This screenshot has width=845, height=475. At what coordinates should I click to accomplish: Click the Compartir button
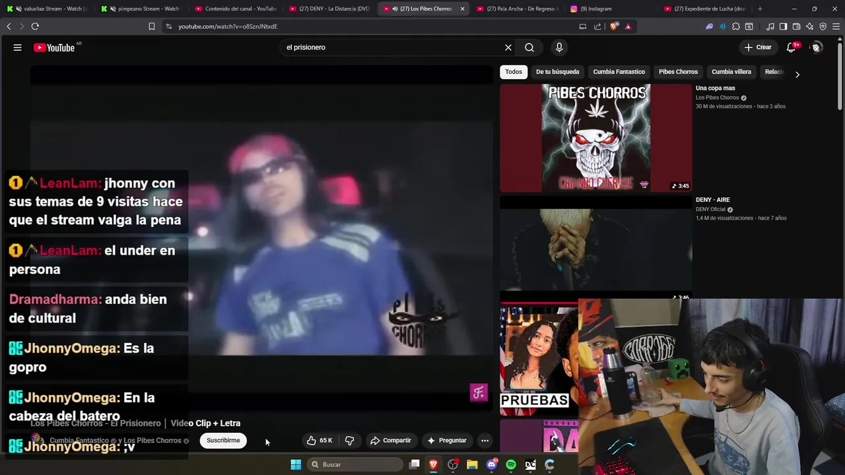click(x=391, y=441)
